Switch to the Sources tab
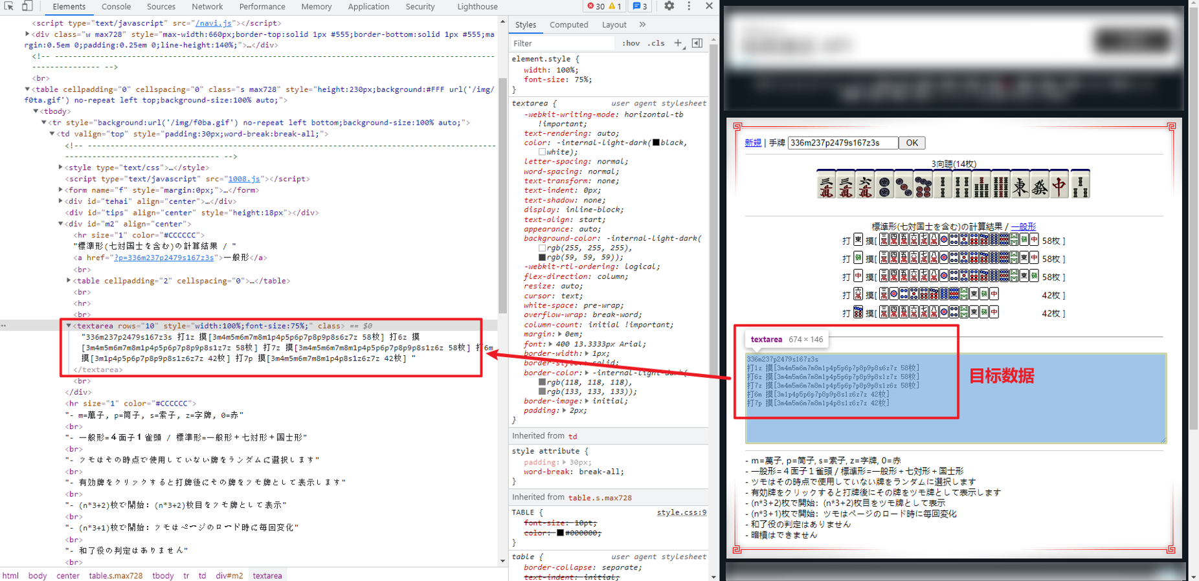The image size is (1199, 581). [161, 6]
